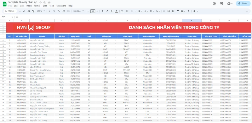252x123 pixels.
Task: Format cells as currency
Action: (49, 11)
